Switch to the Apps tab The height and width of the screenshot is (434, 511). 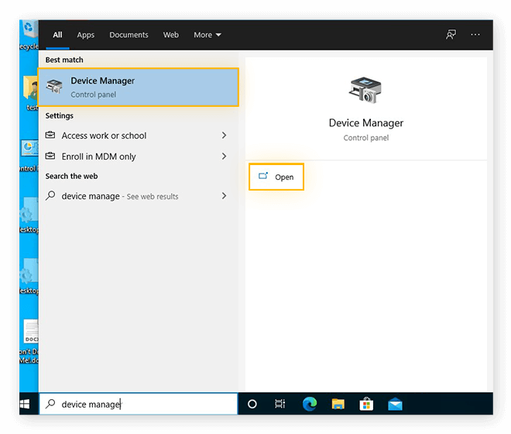(86, 35)
